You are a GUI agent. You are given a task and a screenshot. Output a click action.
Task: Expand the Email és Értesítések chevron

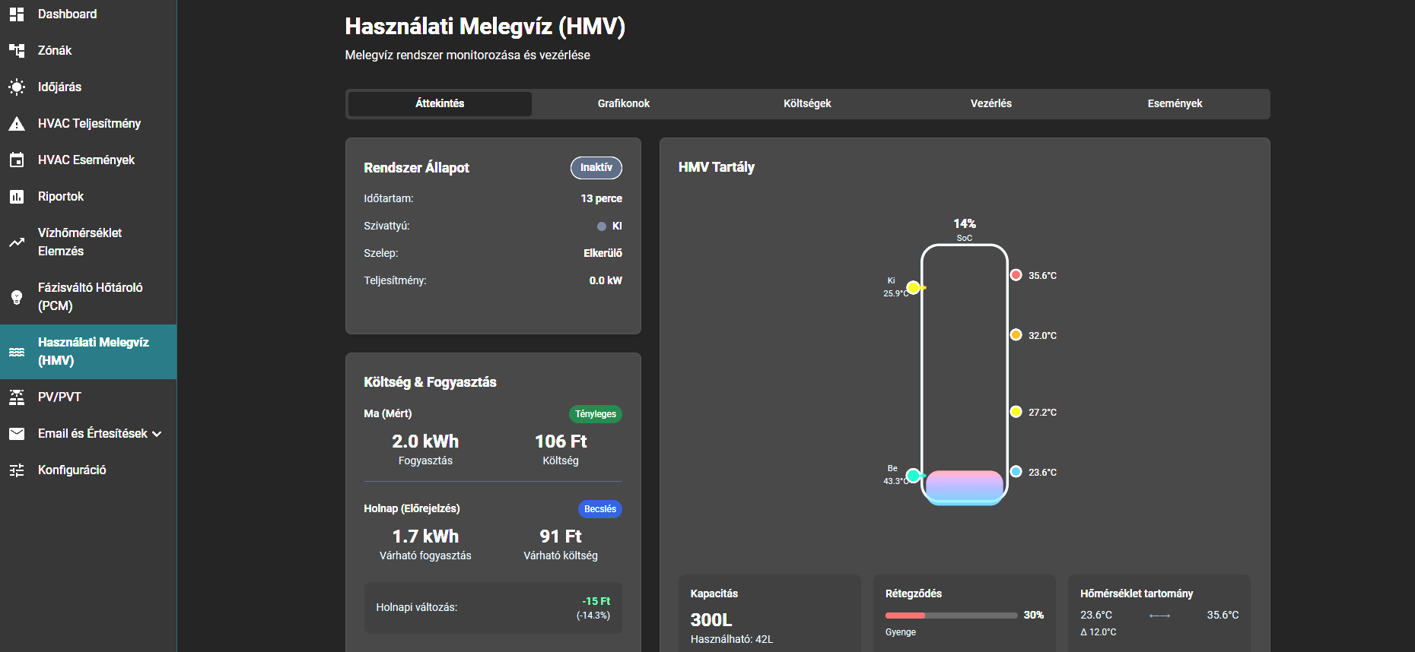[x=157, y=434]
